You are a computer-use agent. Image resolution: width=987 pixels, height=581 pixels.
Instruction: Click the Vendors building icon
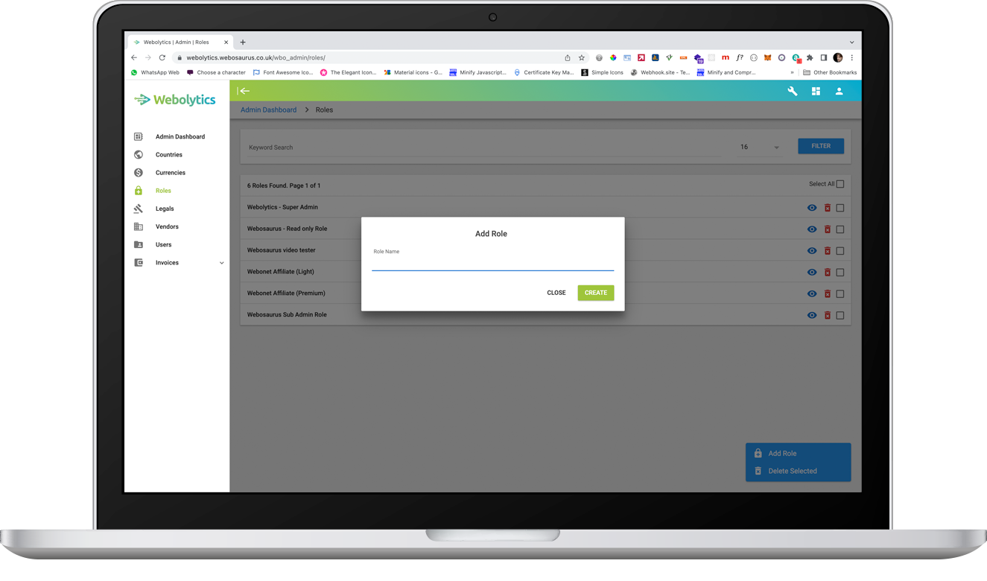tap(138, 226)
